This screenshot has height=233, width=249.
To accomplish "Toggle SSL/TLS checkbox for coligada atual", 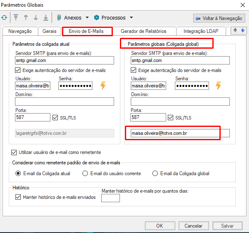I will coord(55,118).
